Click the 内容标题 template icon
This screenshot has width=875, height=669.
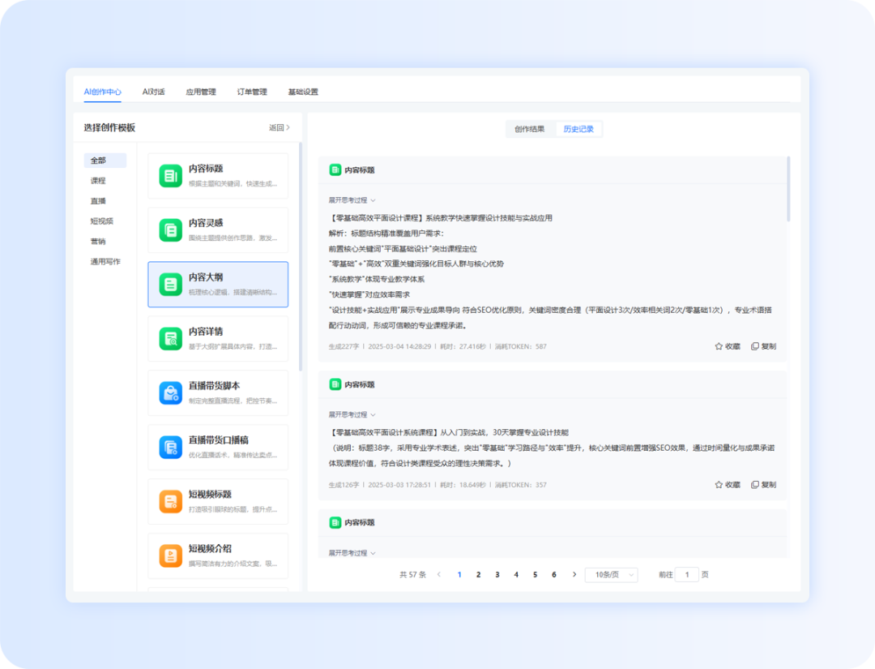coord(170,176)
